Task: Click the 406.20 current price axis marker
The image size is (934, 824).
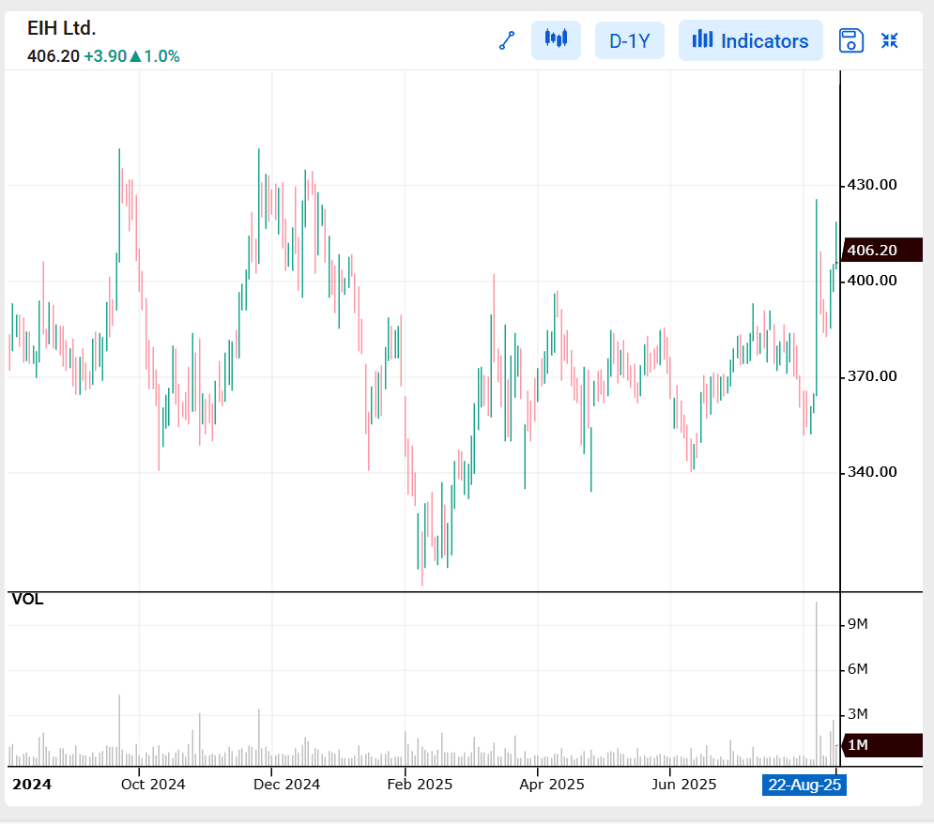Action: (x=882, y=250)
